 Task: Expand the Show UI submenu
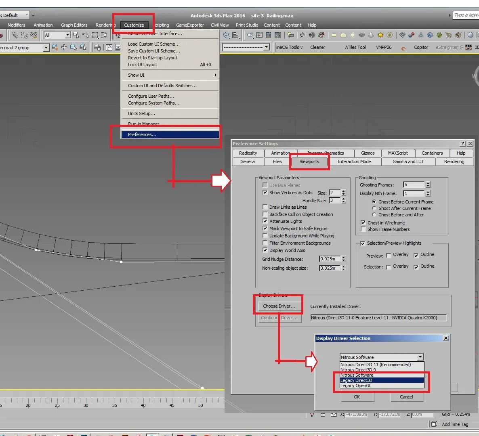[x=170, y=75]
